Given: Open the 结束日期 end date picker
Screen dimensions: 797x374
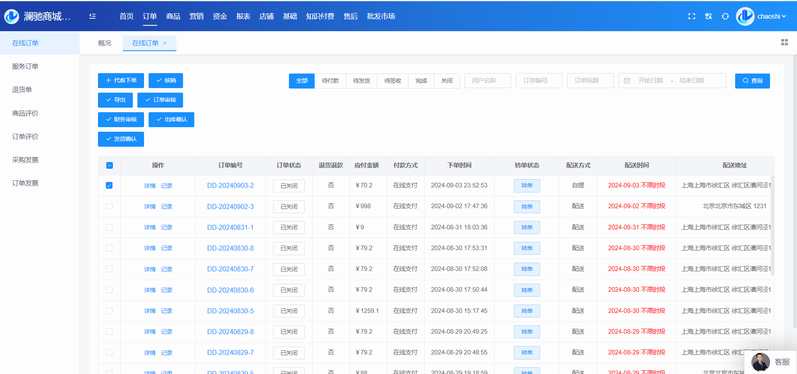Looking at the screenshot, I should tap(692, 81).
